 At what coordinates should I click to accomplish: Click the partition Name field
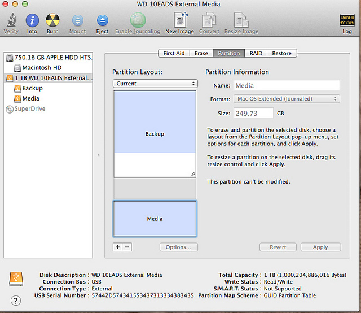pyautogui.click(x=287, y=85)
